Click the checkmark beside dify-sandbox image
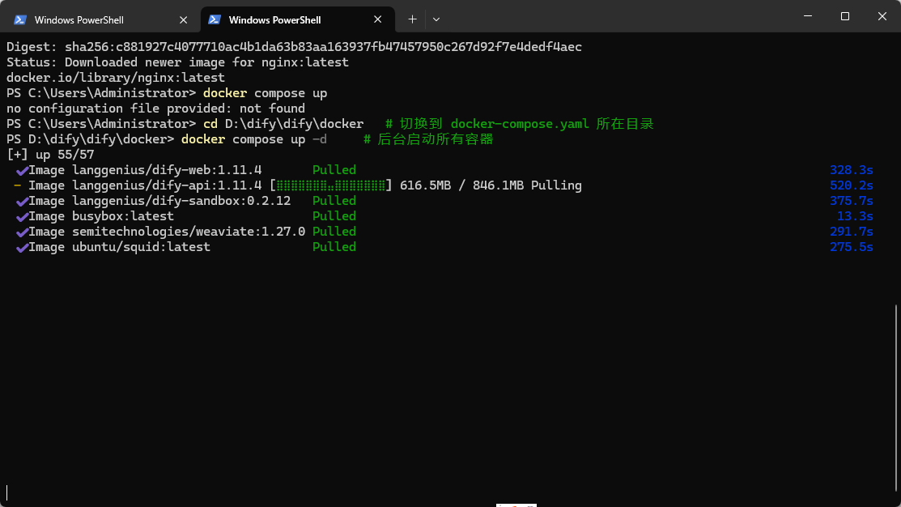The height and width of the screenshot is (507, 901). [22, 201]
